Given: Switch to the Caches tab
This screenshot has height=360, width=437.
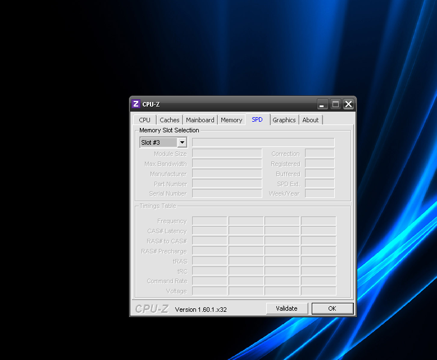Looking at the screenshot, I should point(170,120).
